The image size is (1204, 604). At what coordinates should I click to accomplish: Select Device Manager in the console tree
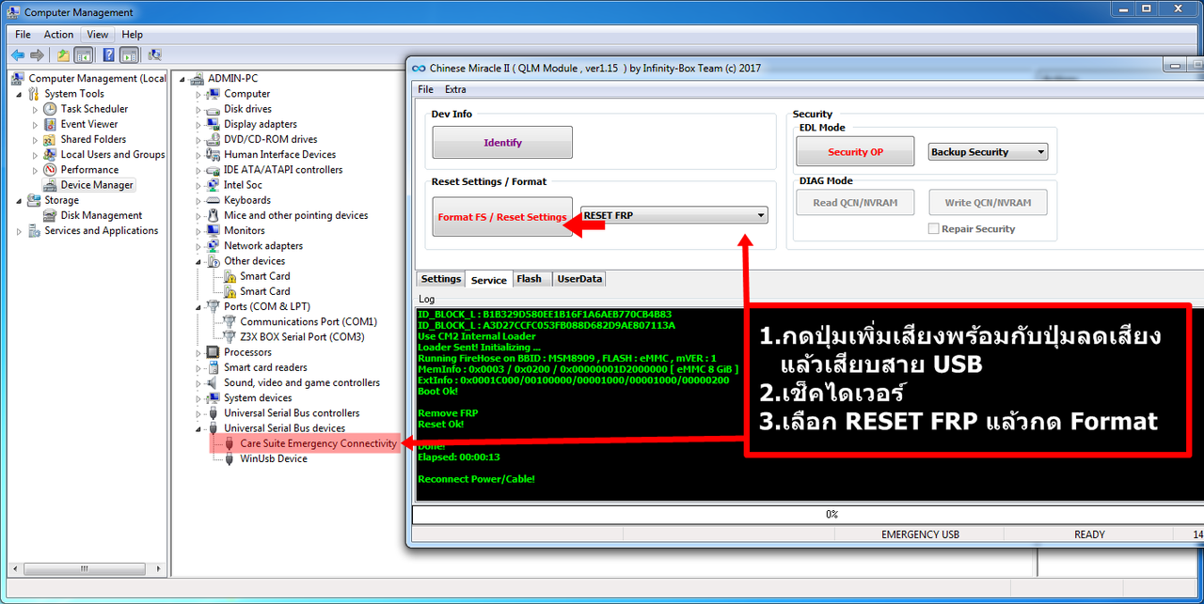click(x=98, y=185)
